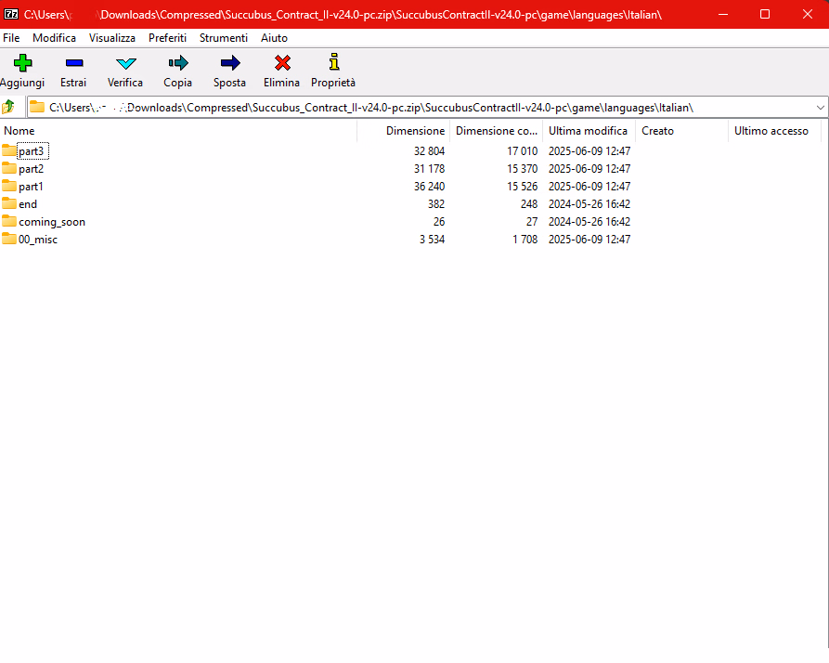Open the Modifica menu
This screenshot has height=663, width=829.
point(54,38)
